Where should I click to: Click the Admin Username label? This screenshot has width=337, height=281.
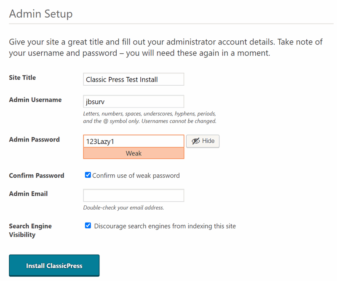tap(35, 100)
